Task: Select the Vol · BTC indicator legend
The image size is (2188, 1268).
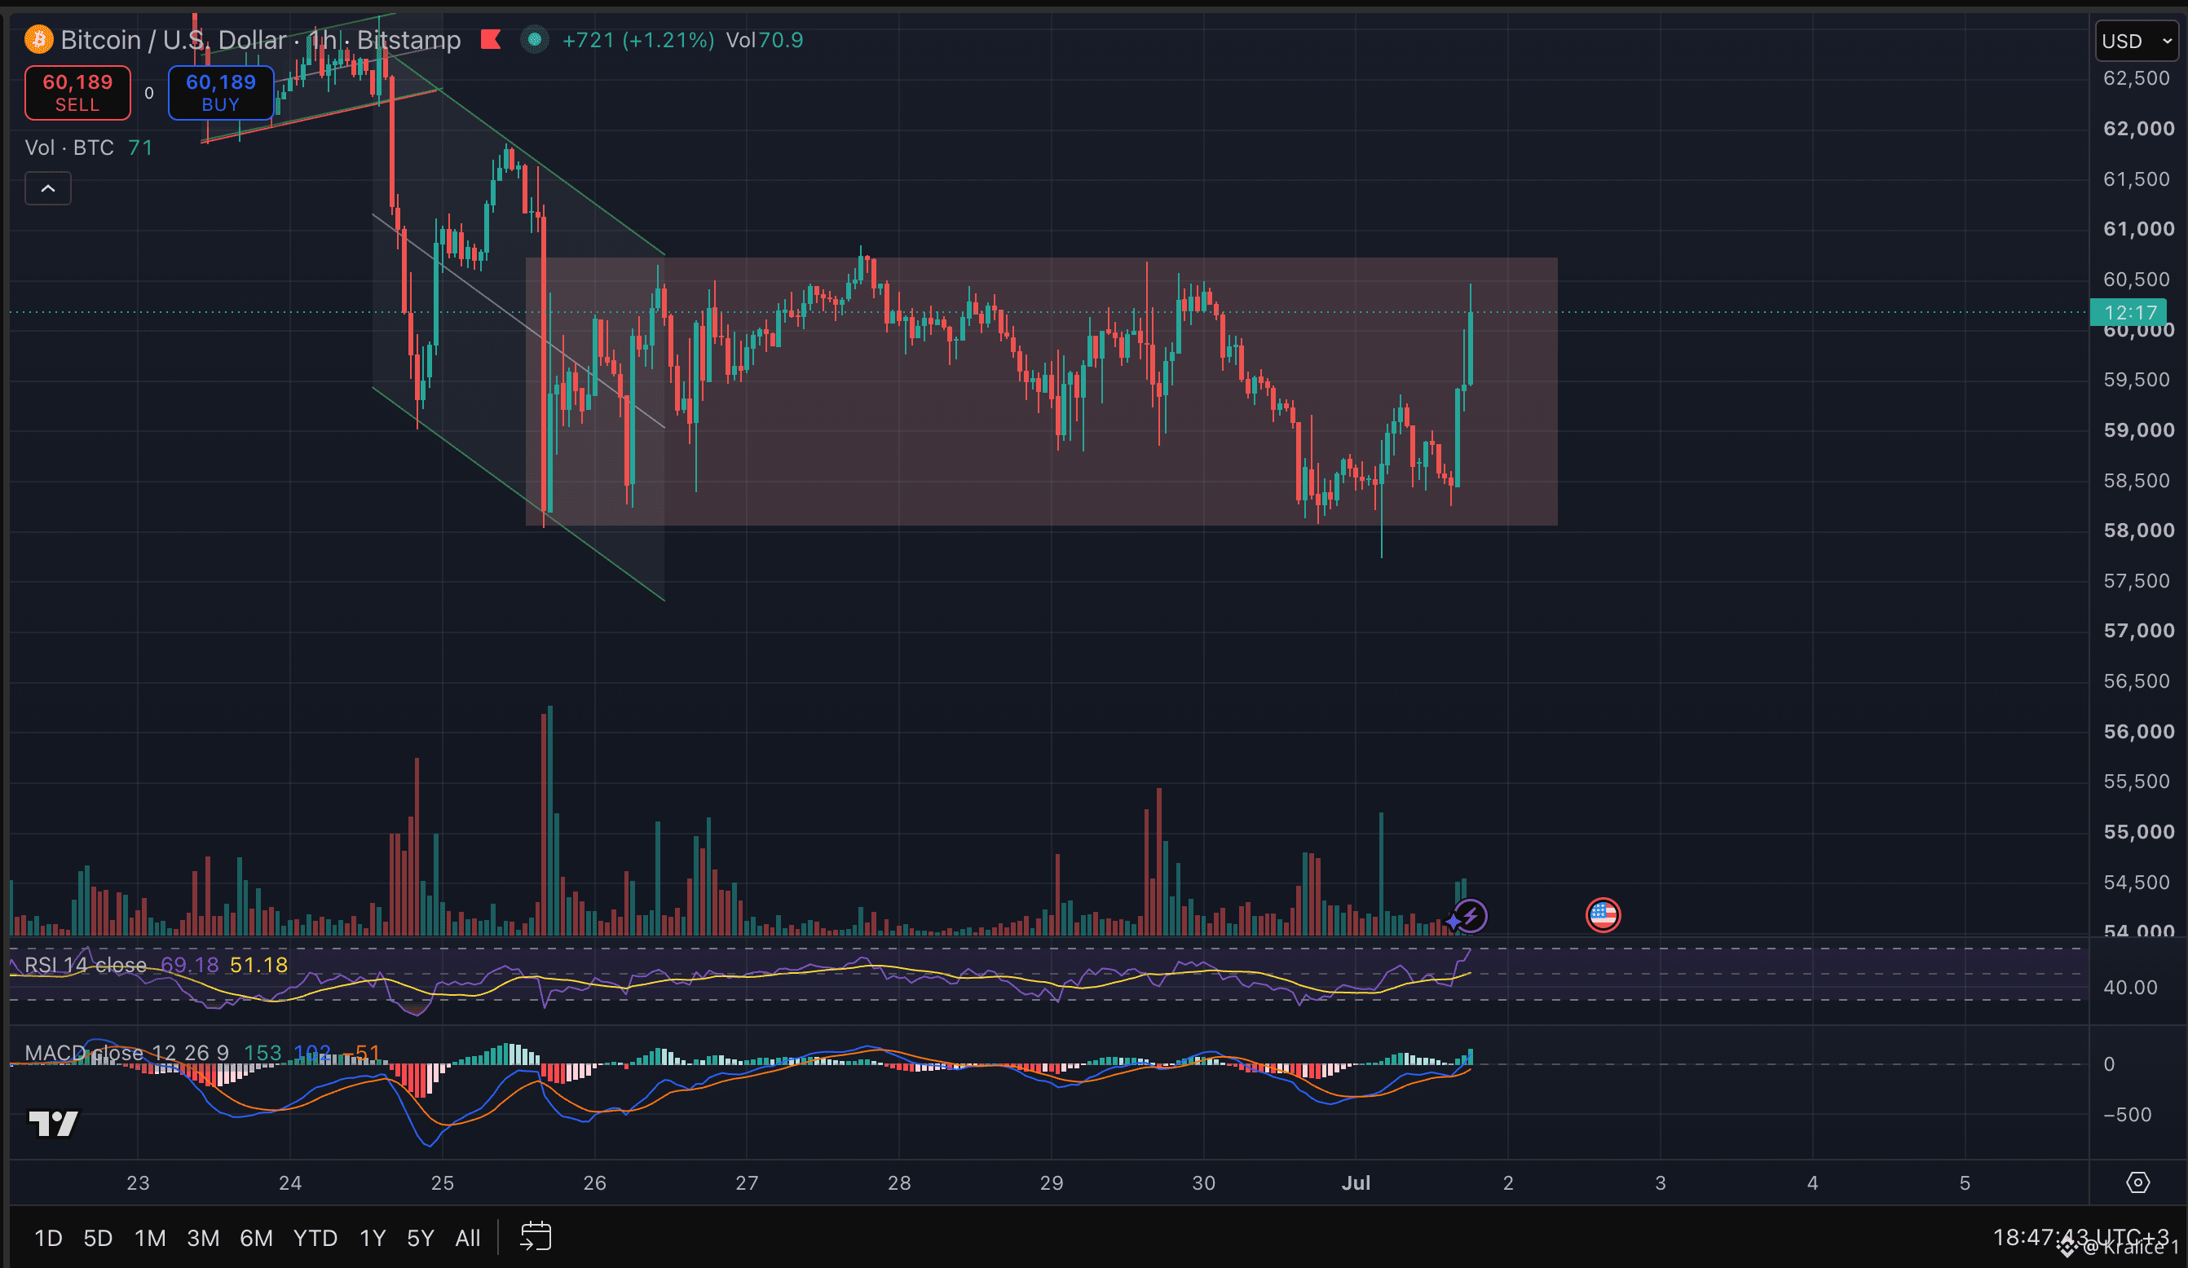Action: (x=69, y=147)
